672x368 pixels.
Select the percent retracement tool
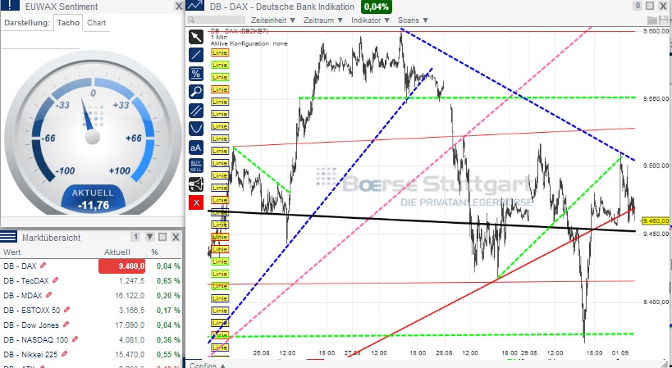(x=196, y=74)
